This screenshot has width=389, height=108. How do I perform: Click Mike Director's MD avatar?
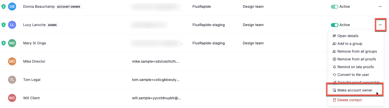(12, 61)
